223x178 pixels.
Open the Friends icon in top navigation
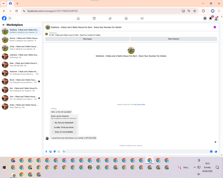pos(110,18)
